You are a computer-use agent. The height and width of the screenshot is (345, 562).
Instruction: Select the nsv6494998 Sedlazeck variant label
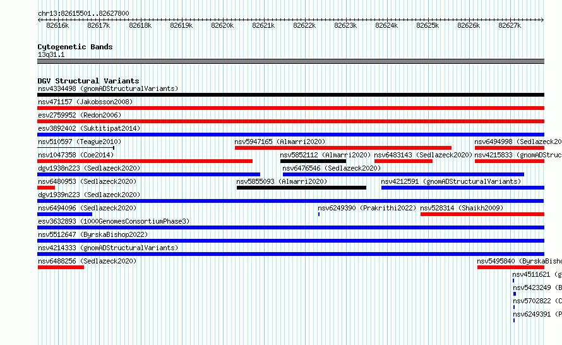coord(518,142)
